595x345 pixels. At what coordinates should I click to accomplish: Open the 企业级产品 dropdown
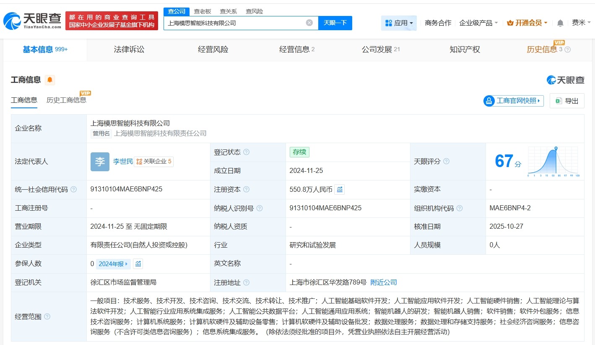(478, 23)
